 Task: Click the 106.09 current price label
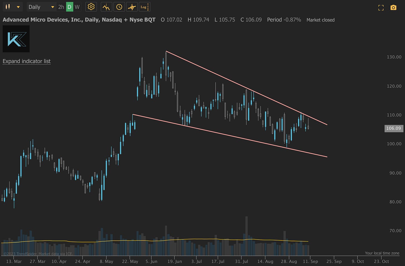[394, 128]
